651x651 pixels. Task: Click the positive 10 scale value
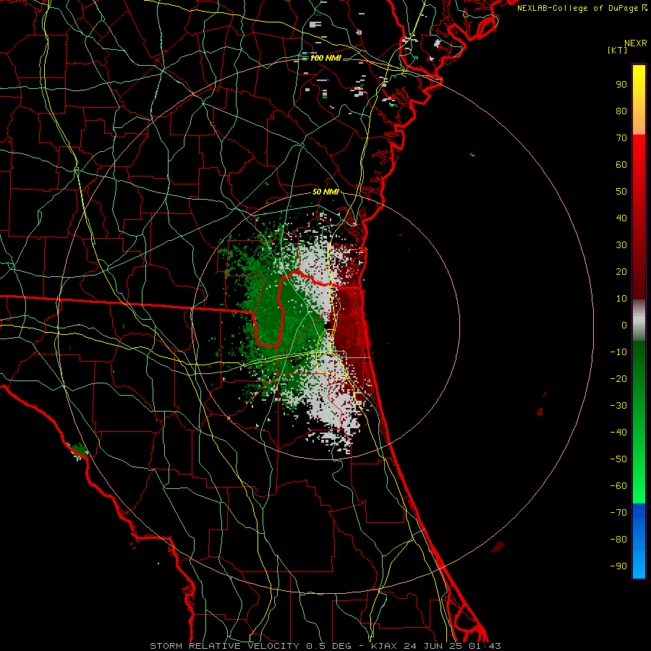[x=621, y=299]
